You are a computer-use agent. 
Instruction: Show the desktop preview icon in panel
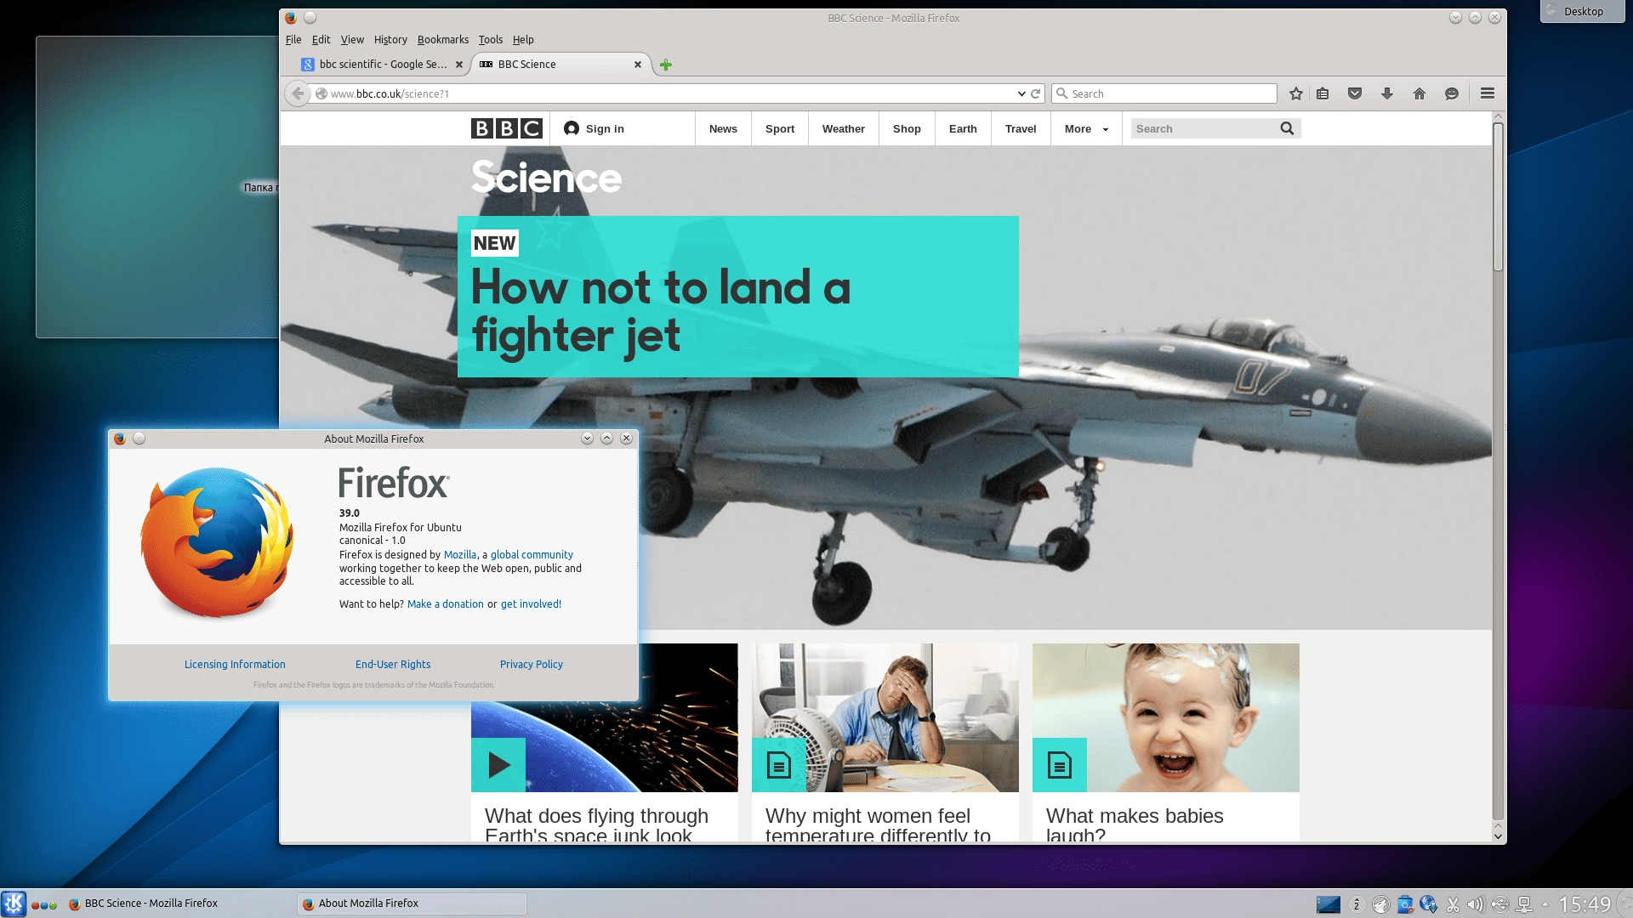pos(1329,904)
